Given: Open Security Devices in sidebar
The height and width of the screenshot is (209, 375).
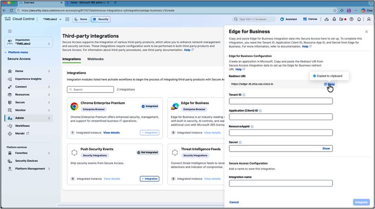Looking at the screenshot, I should [26, 161].
